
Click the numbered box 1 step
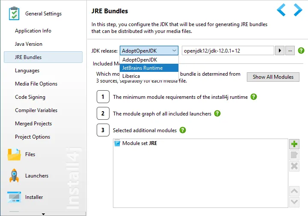click(103, 97)
